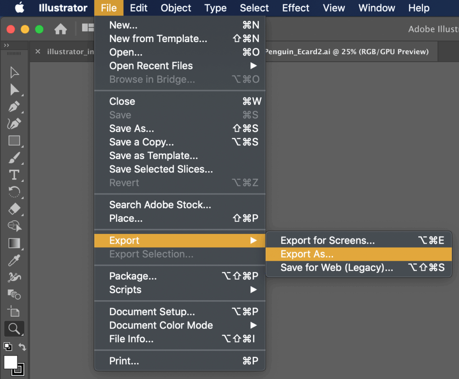Select the Curvature tool
This screenshot has height=379, width=459.
[14, 124]
